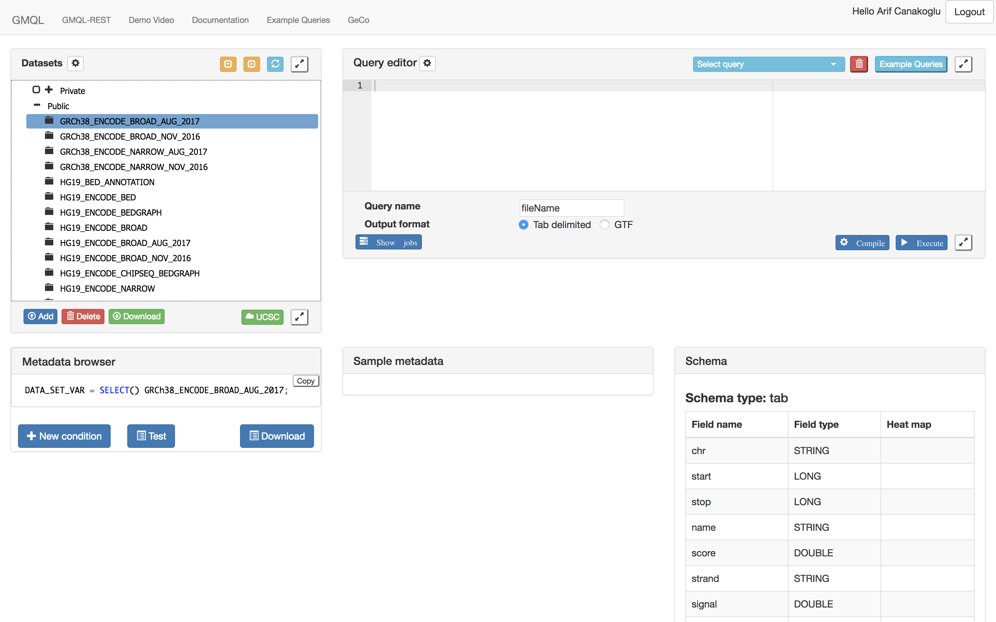This screenshot has width=996, height=622.
Task: Delete query with red trash button
Action: (859, 64)
